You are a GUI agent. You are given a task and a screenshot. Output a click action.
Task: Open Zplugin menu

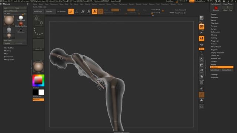[173, 4]
